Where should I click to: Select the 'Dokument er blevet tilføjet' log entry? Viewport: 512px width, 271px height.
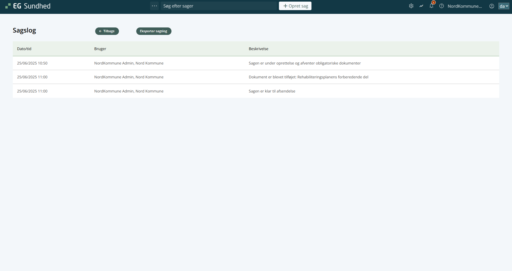(308, 77)
